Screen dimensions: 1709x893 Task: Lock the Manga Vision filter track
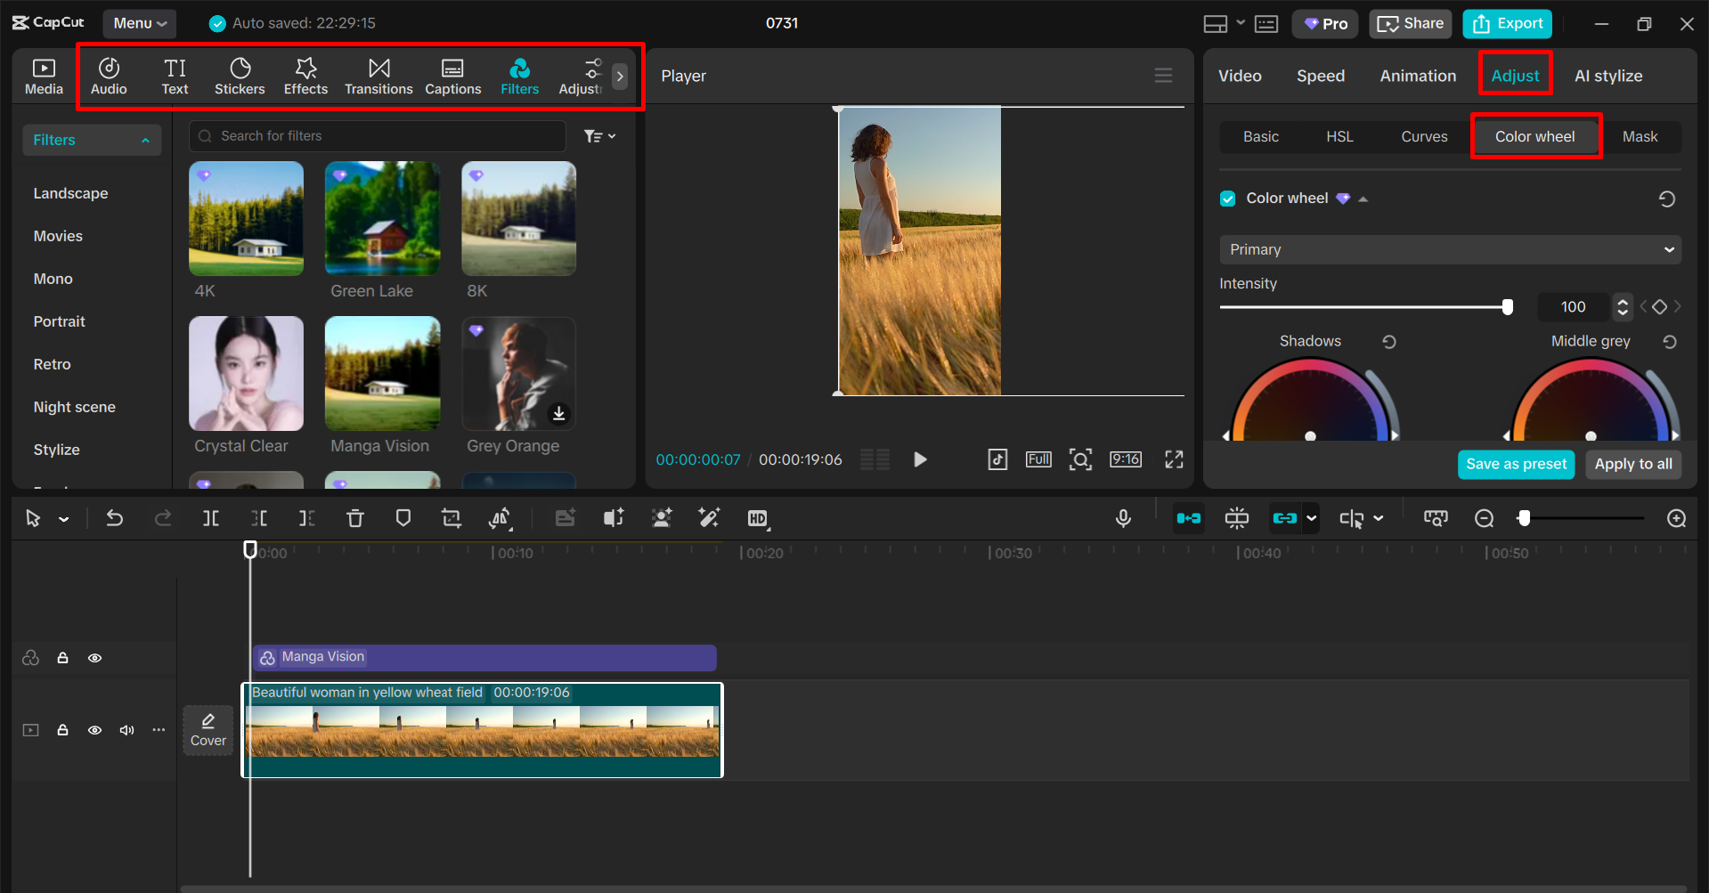62,657
